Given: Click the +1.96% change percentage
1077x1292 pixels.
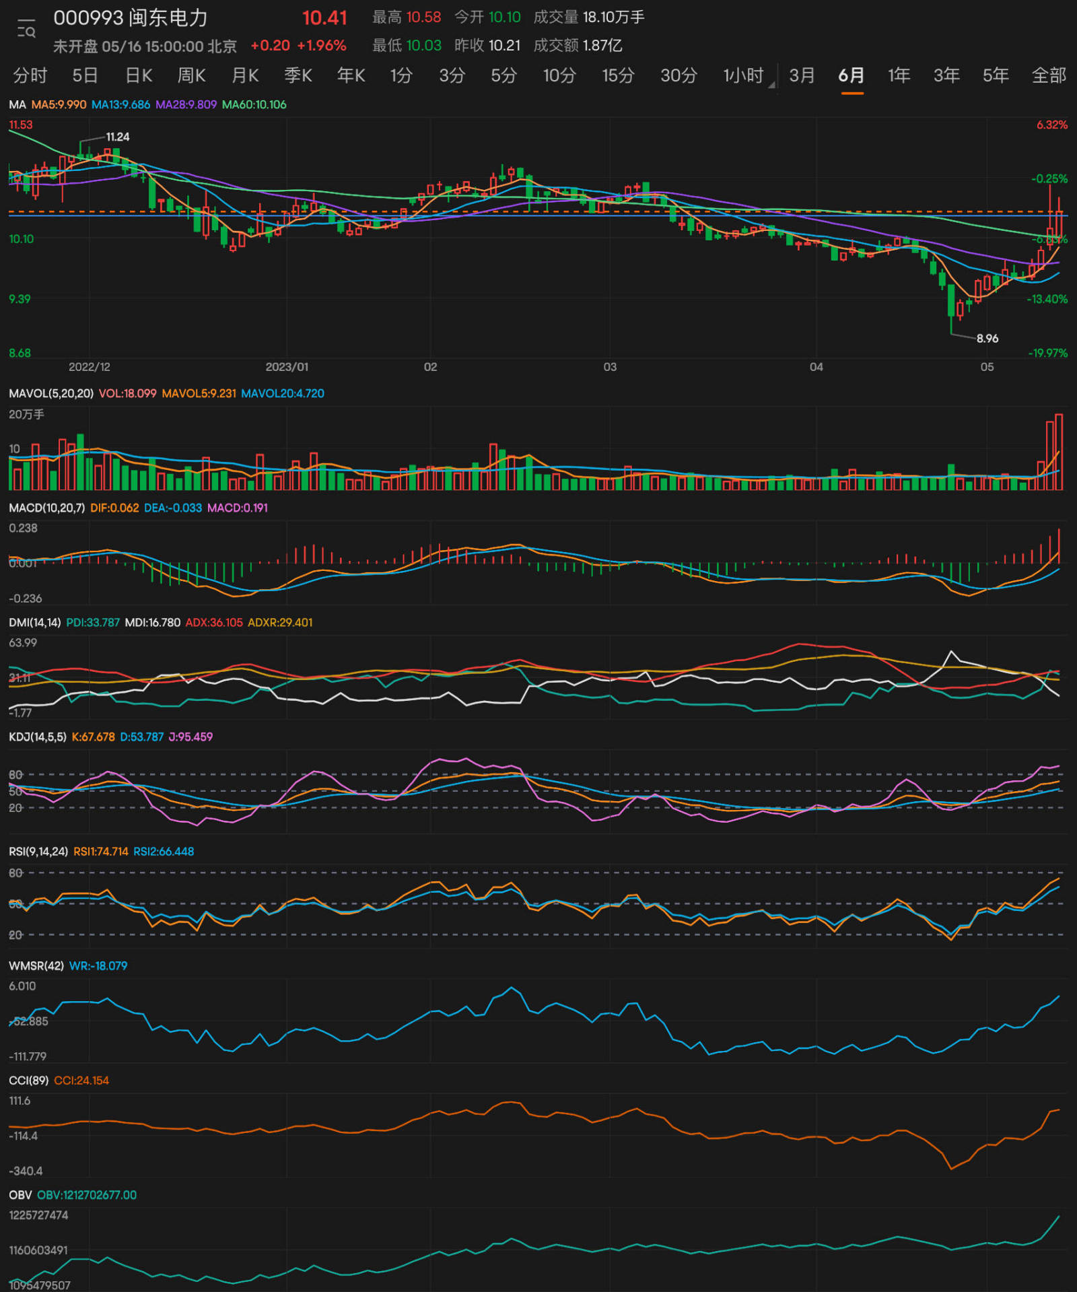Looking at the screenshot, I should 322,45.
